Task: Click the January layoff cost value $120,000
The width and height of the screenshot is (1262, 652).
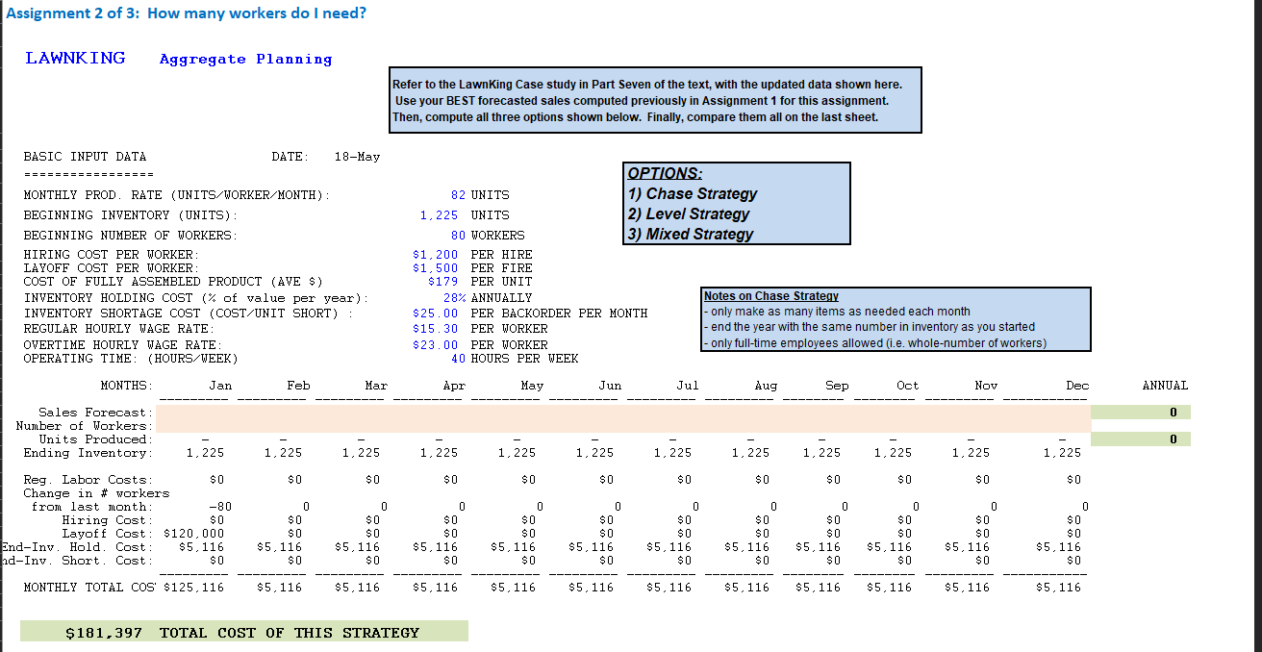Action: [x=194, y=534]
